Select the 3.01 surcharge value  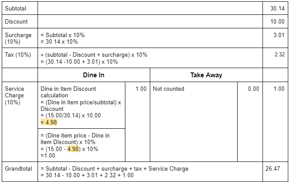coord(279,35)
